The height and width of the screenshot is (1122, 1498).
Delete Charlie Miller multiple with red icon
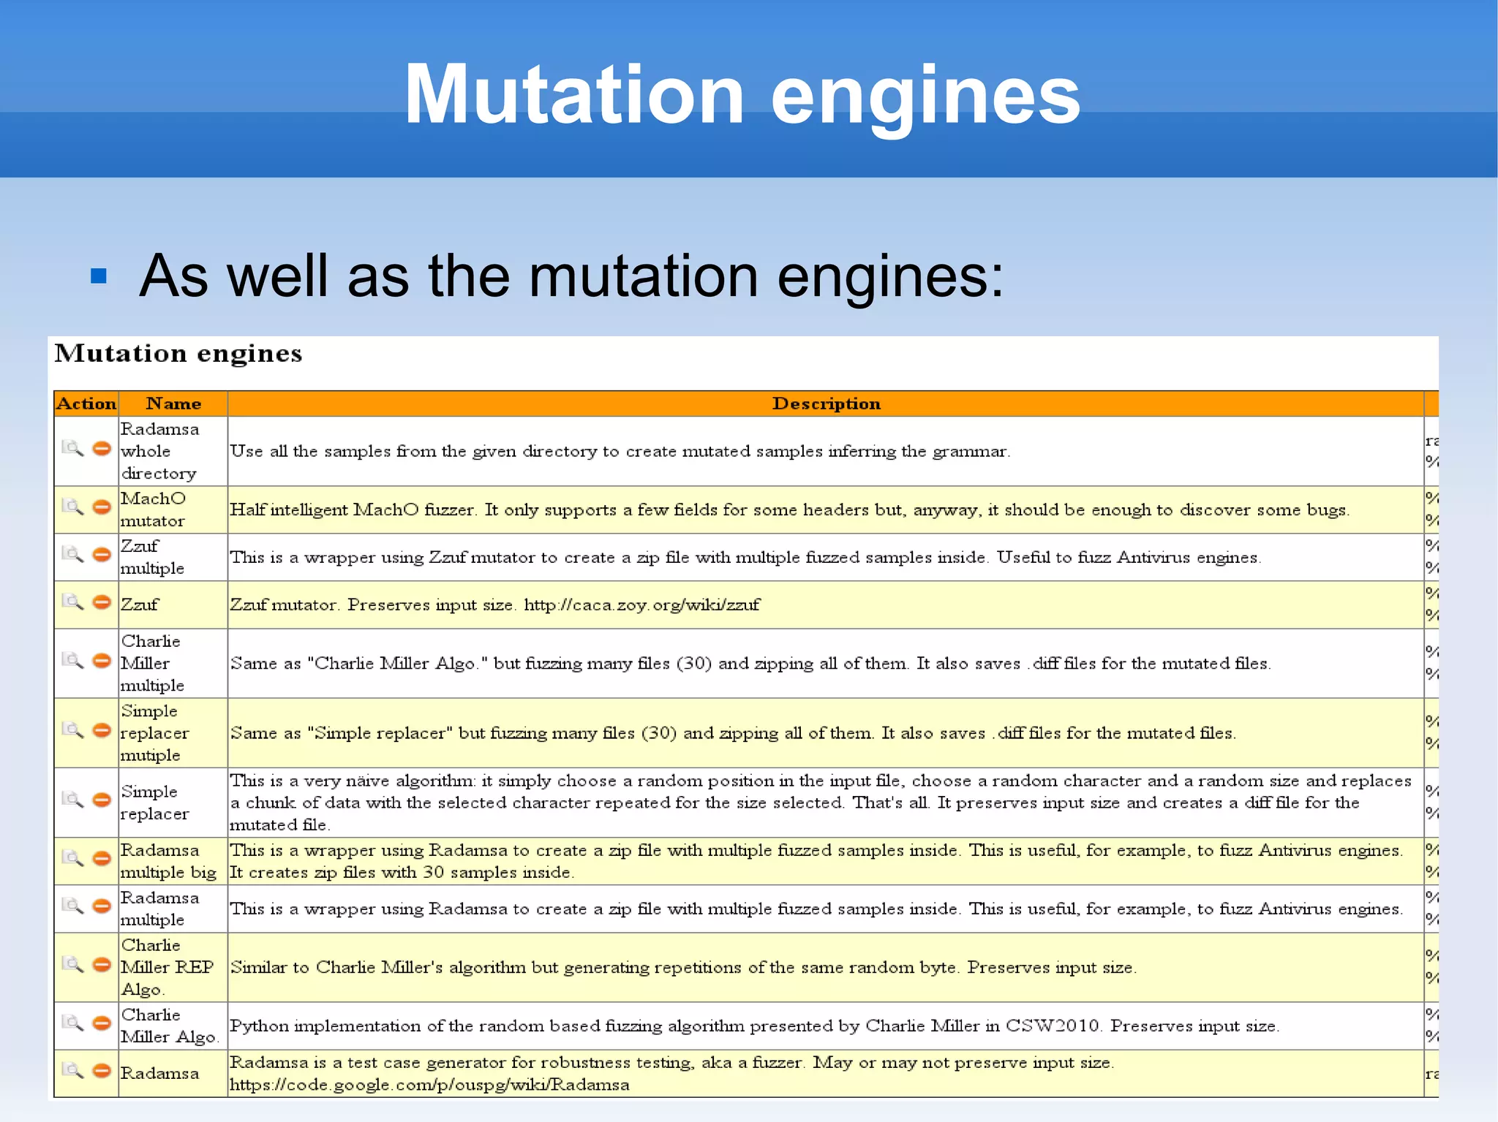pyautogui.click(x=102, y=661)
